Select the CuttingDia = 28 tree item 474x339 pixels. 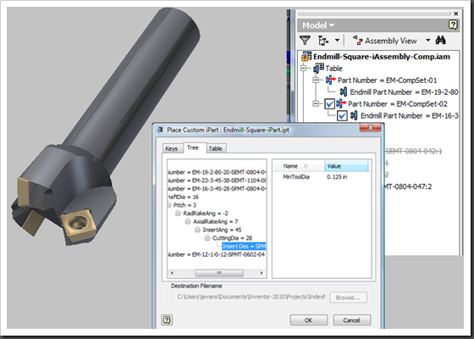[232, 238]
